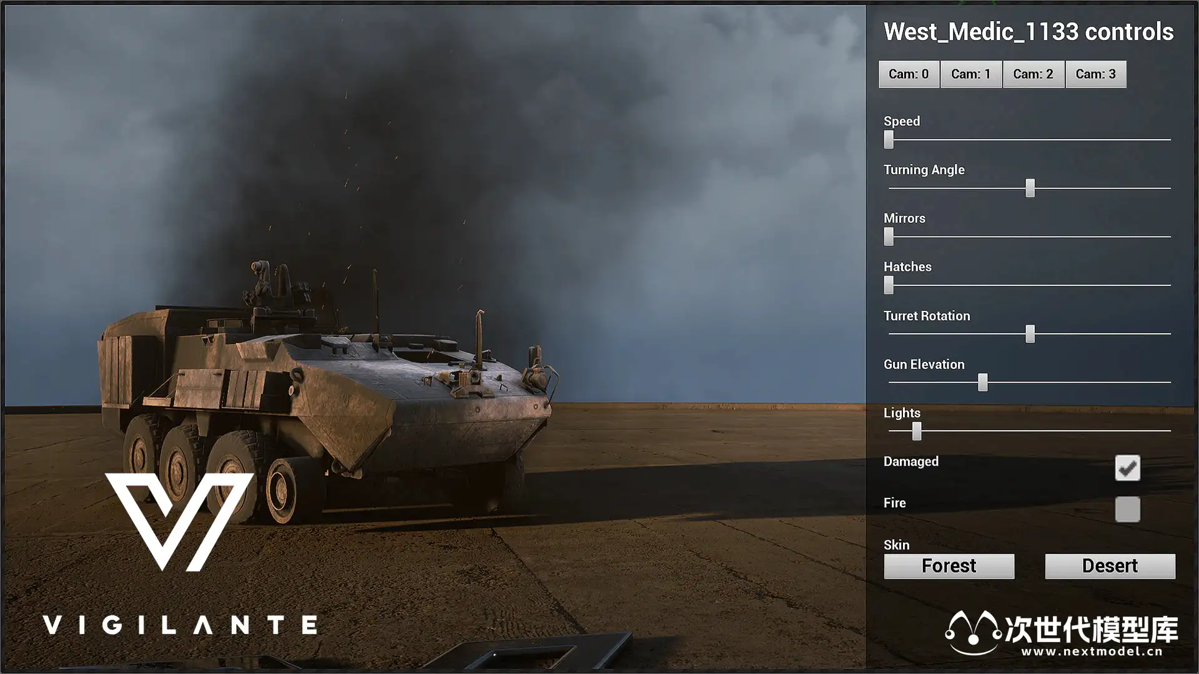
Task: Uncheck the Damaged checkbox
Action: coord(1127,467)
